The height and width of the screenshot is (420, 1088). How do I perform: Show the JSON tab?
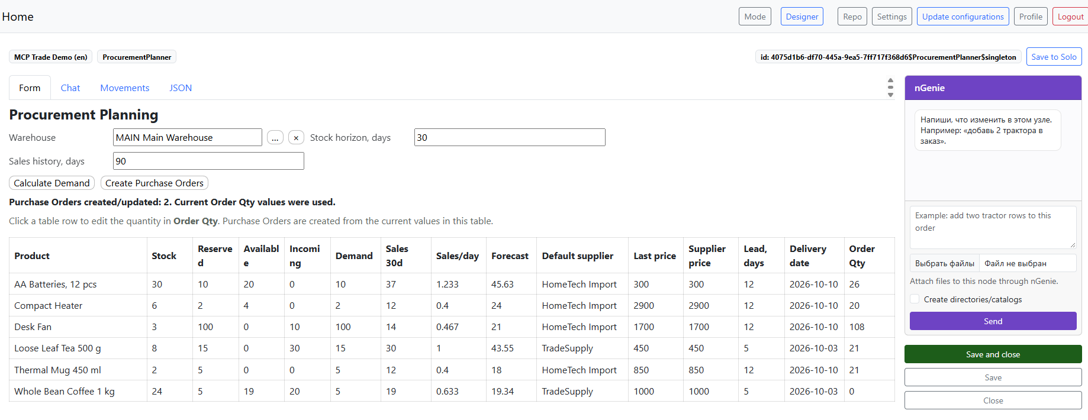pos(181,88)
